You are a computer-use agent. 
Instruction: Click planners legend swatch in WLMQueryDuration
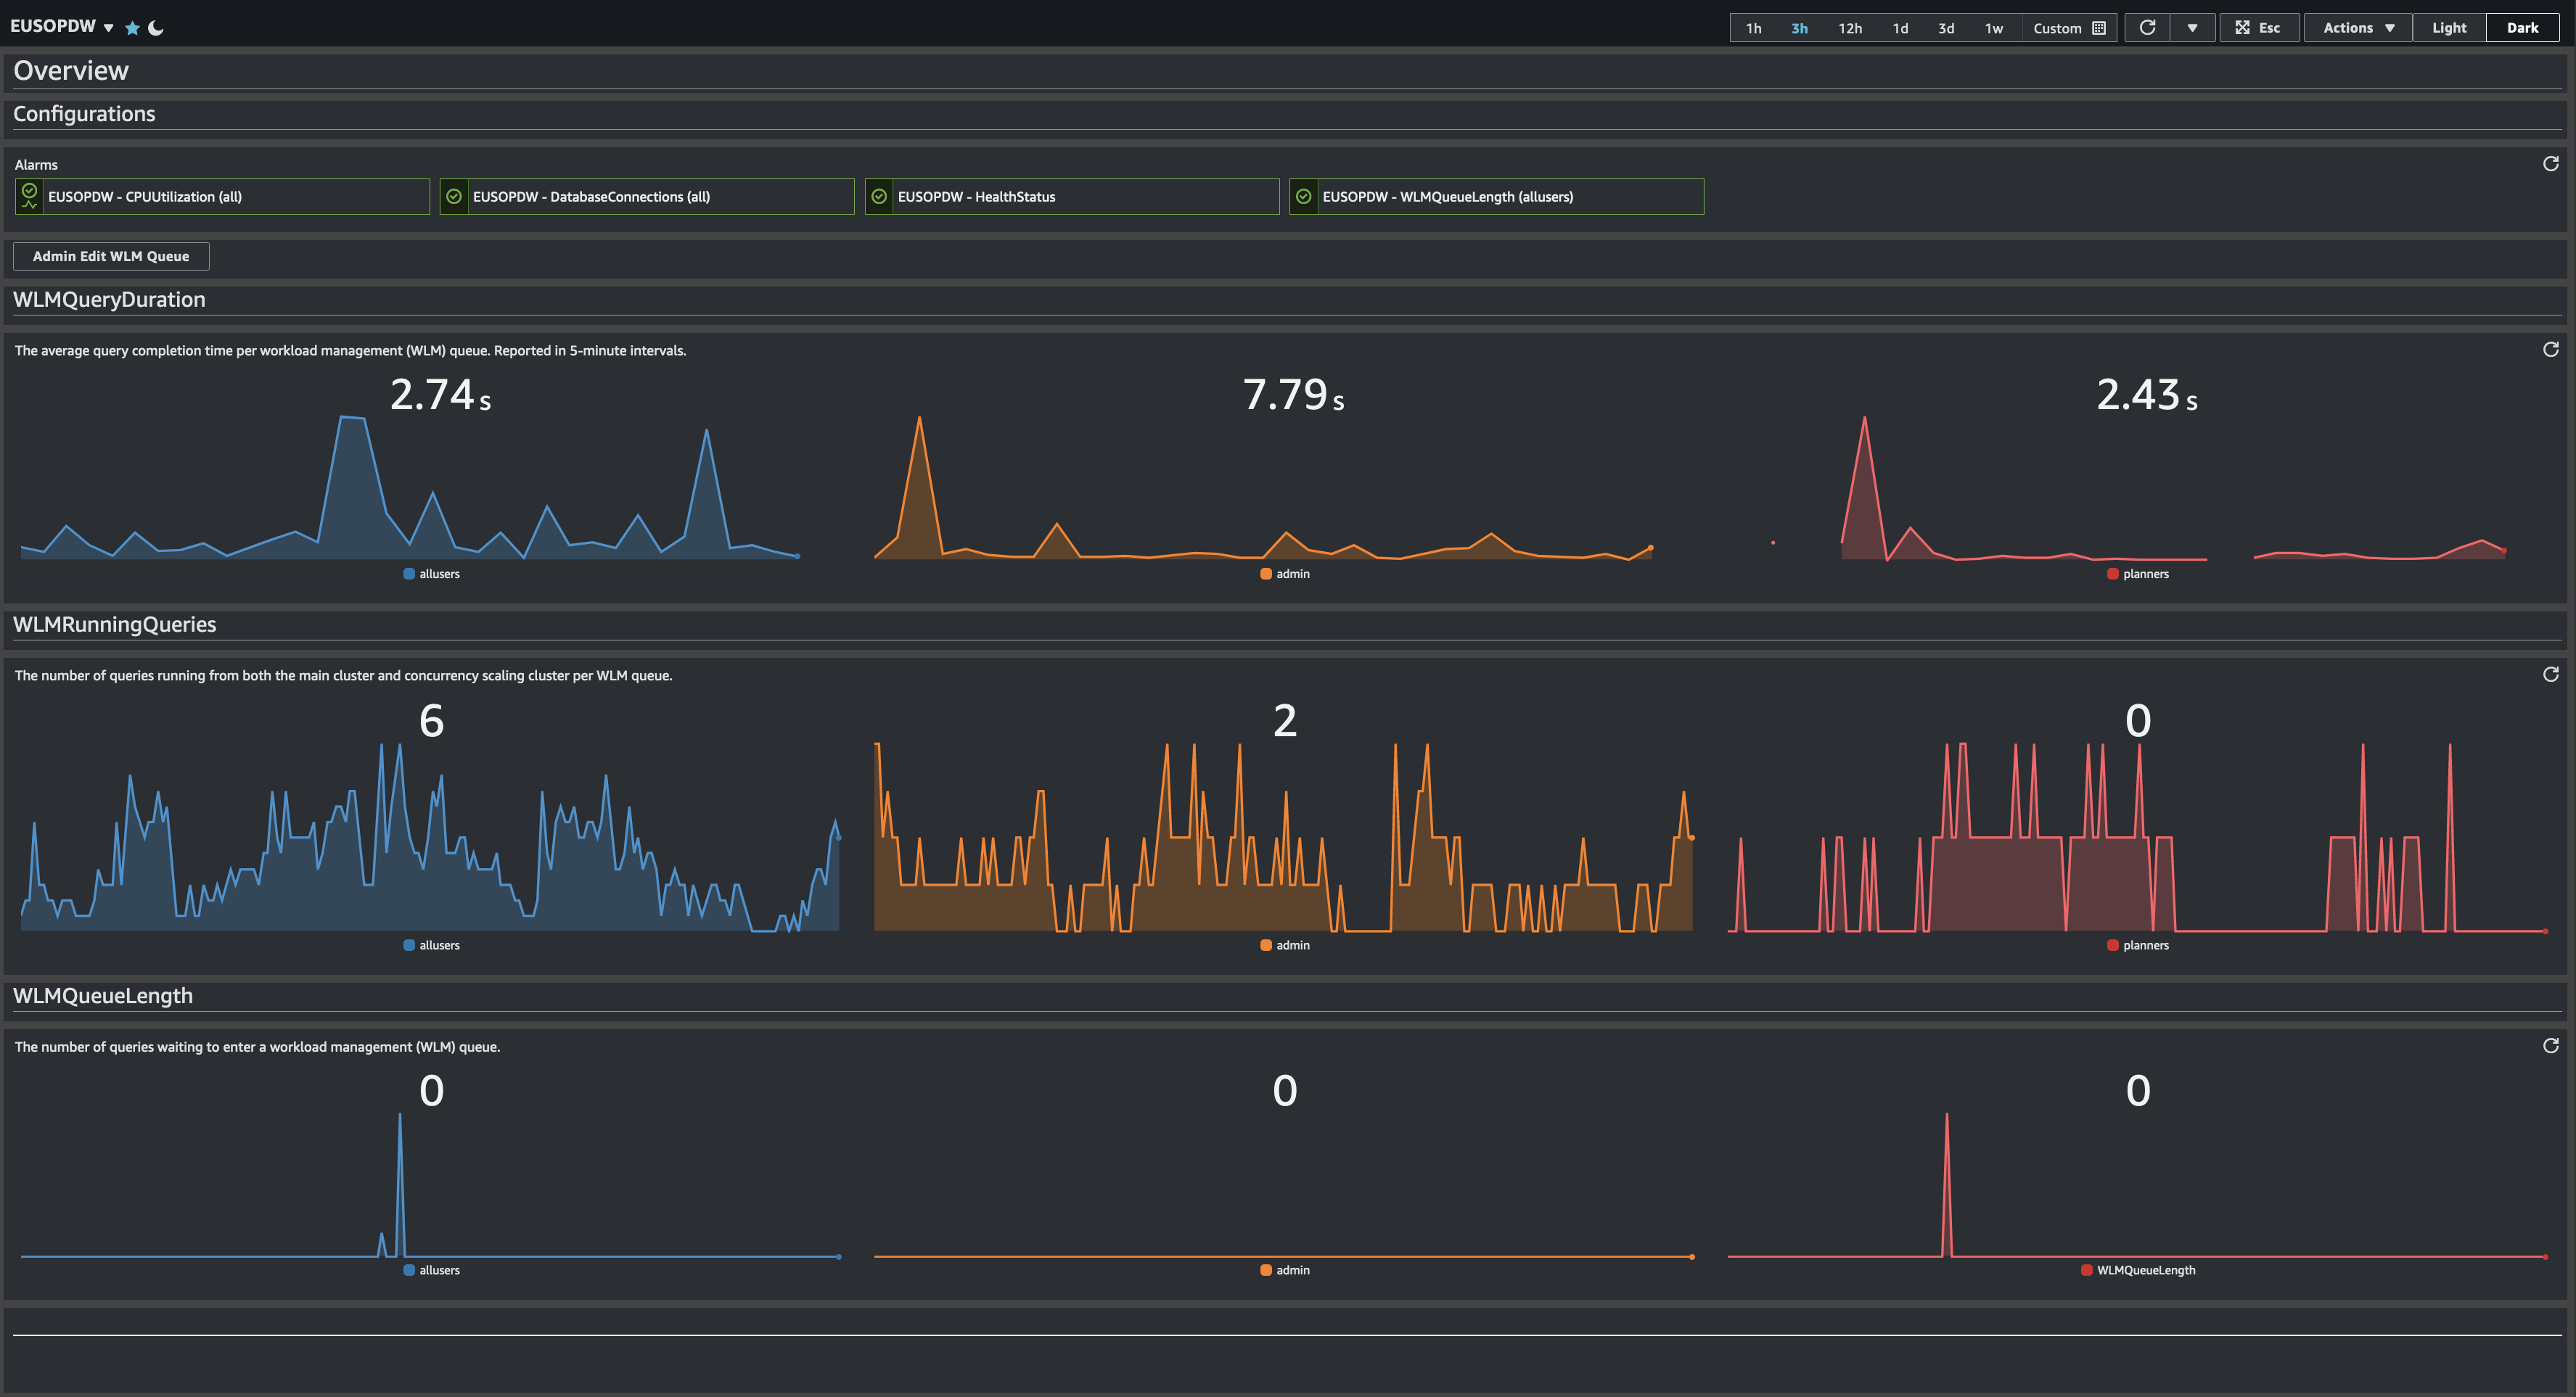(x=2113, y=574)
